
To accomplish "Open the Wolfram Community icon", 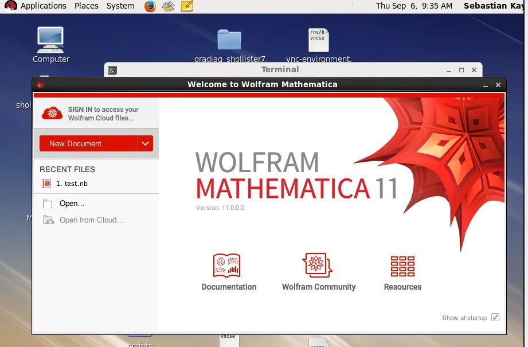I will 317,265.
